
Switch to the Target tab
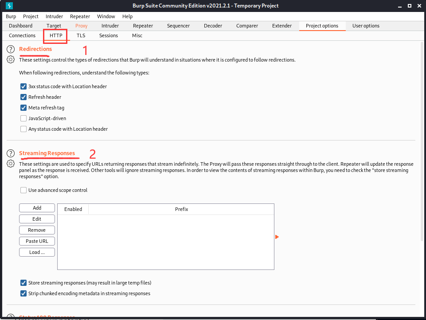[54, 26]
